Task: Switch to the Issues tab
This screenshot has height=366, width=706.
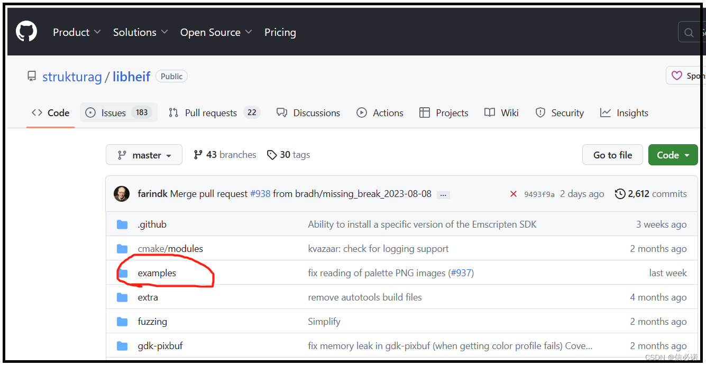Action: (118, 112)
